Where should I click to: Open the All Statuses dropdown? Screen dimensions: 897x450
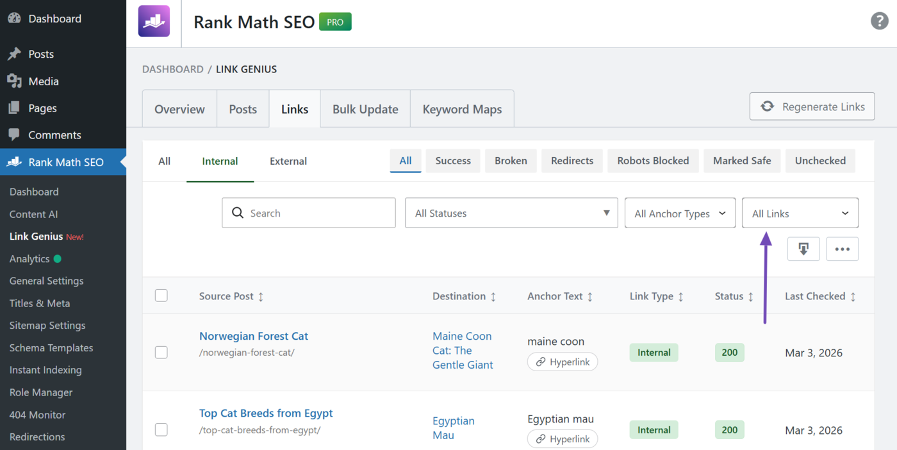point(511,212)
